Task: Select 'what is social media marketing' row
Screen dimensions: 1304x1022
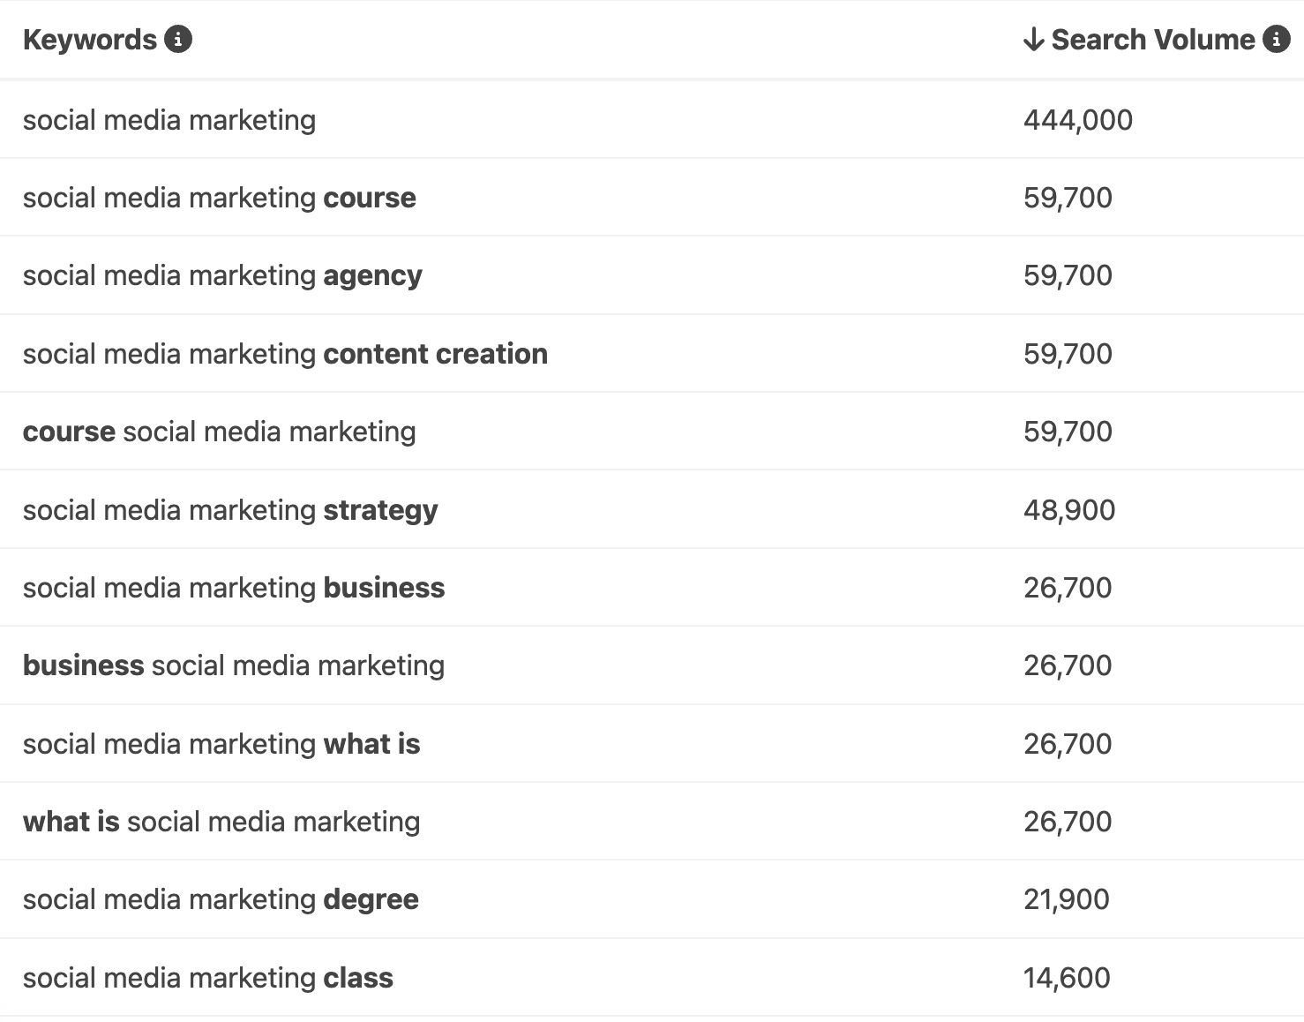Action: point(221,821)
